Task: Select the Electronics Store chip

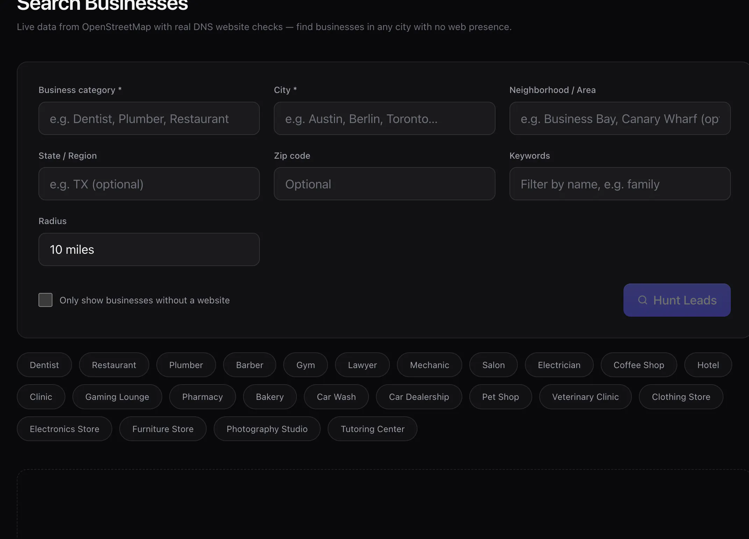Action: tap(64, 429)
